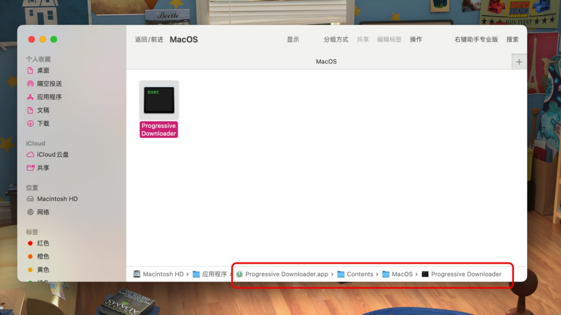Click 右键助手专业版 toolbar item
Image resolution: width=561 pixels, height=315 pixels.
click(476, 39)
